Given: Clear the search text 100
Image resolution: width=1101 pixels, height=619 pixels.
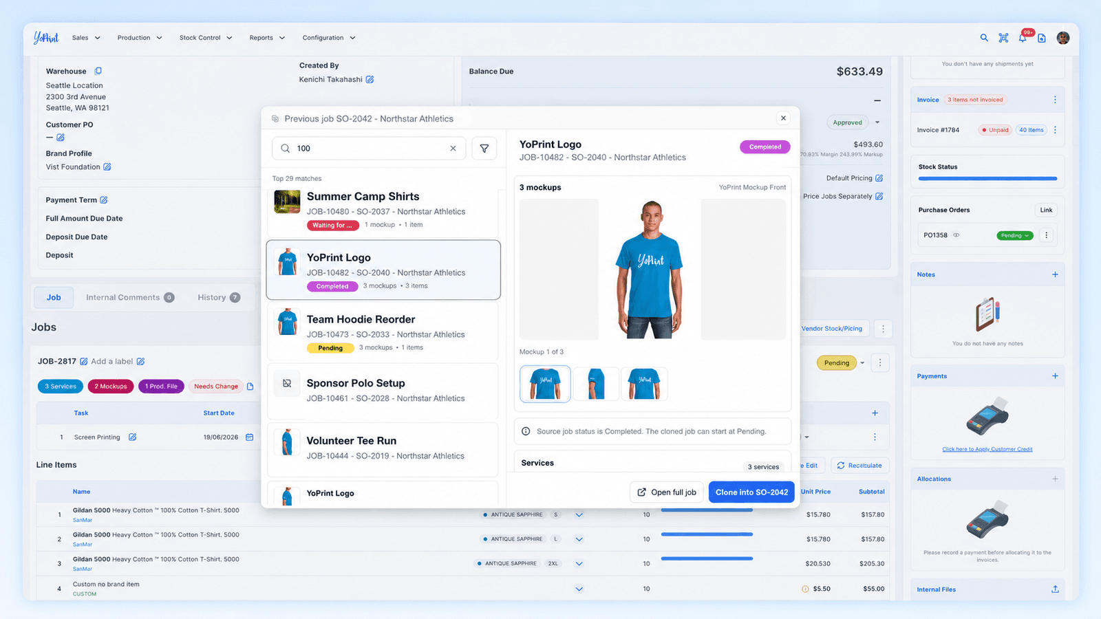Looking at the screenshot, I should click(x=453, y=149).
